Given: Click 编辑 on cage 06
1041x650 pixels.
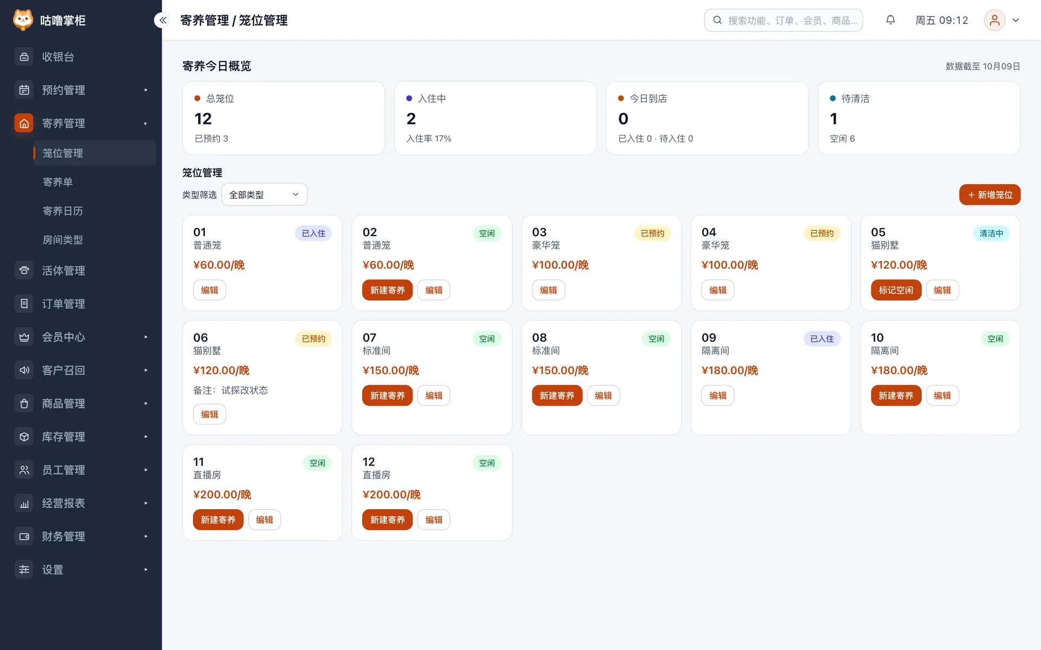Looking at the screenshot, I should point(209,414).
